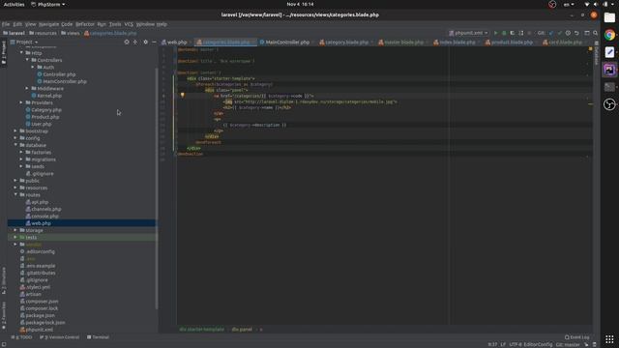Screen dimensions: 619x348
Task: Open the VCS menu
Action: coord(129,24)
